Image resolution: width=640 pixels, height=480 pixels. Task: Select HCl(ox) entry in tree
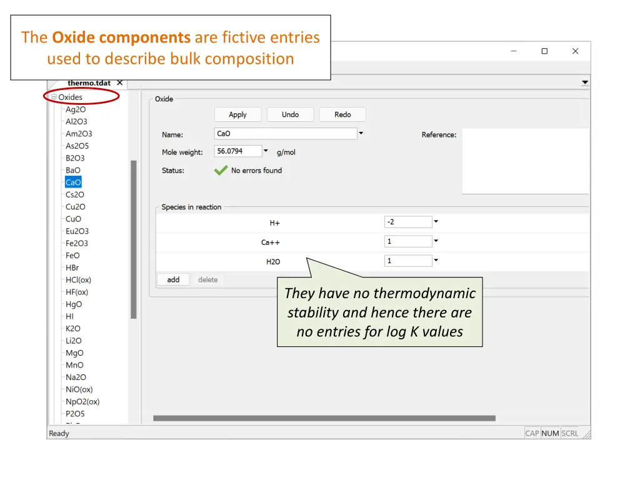point(78,280)
